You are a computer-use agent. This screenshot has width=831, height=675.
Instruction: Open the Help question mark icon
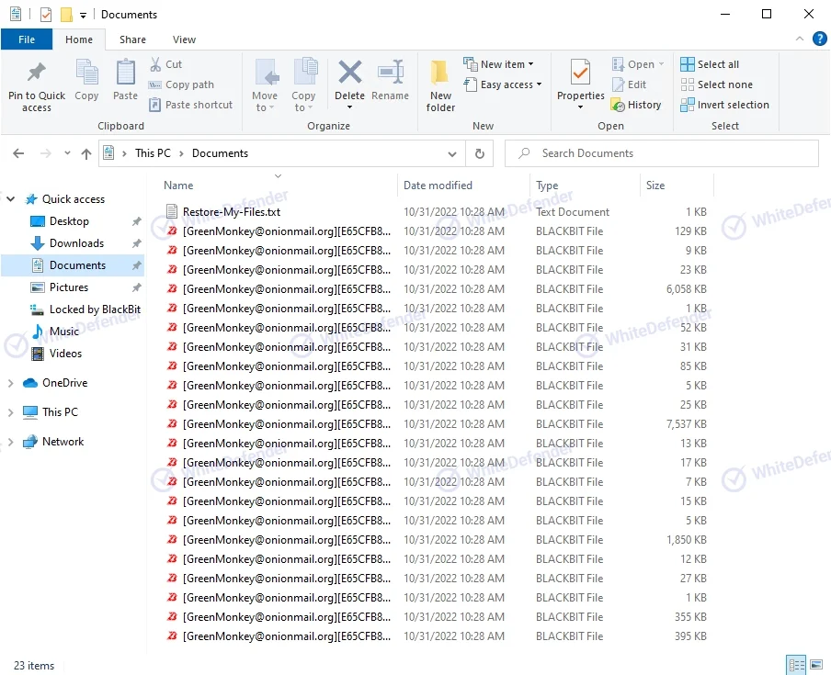pyautogui.click(x=820, y=39)
